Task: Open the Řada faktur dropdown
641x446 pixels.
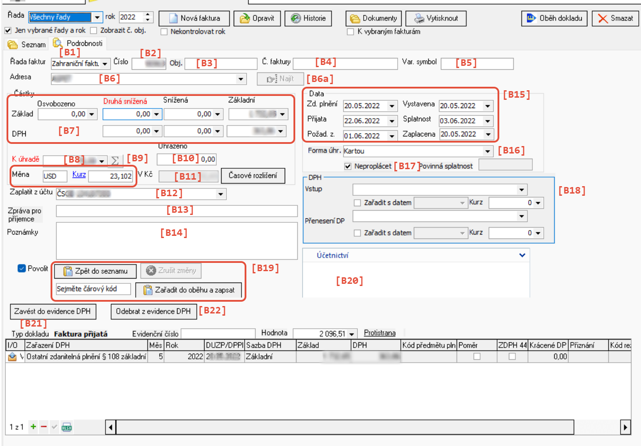Action: click(x=105, y=64)
